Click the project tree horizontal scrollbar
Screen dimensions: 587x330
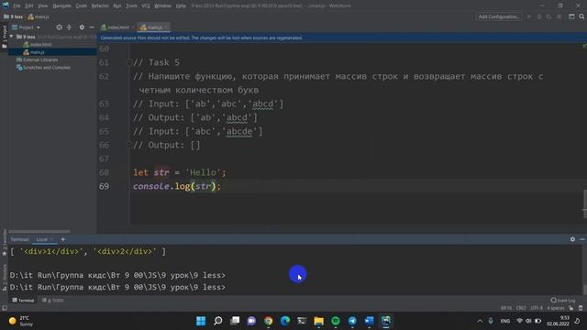click(39, 232)
